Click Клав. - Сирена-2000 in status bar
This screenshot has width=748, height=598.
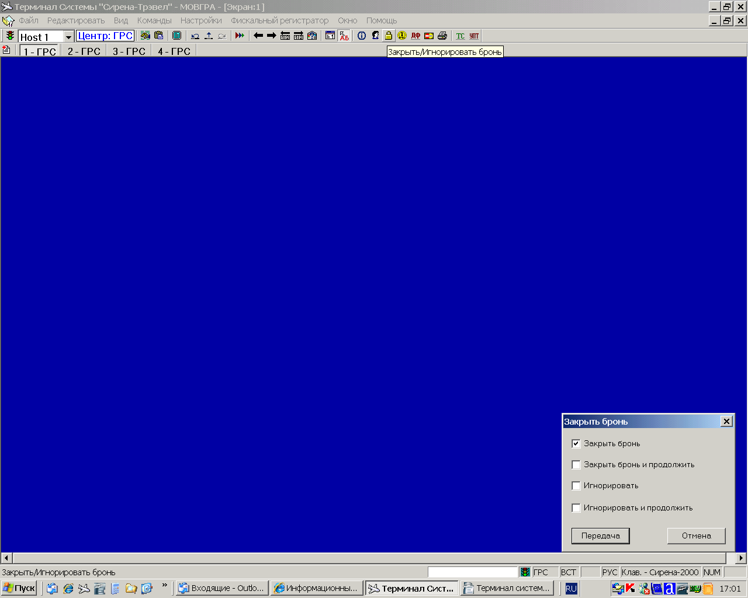click(660, 572)
